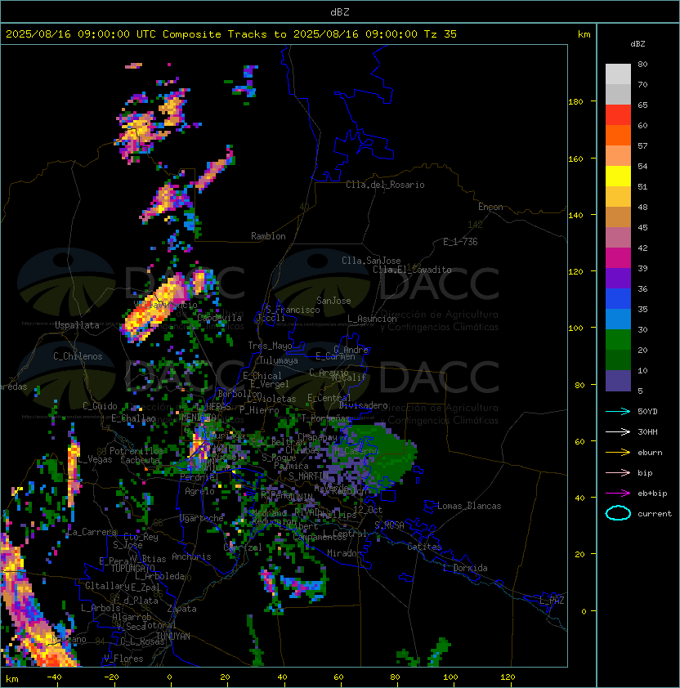Click the 'Ramblon' map label
This screenshot has height=688, width=680.
click(x=268, y=236)
